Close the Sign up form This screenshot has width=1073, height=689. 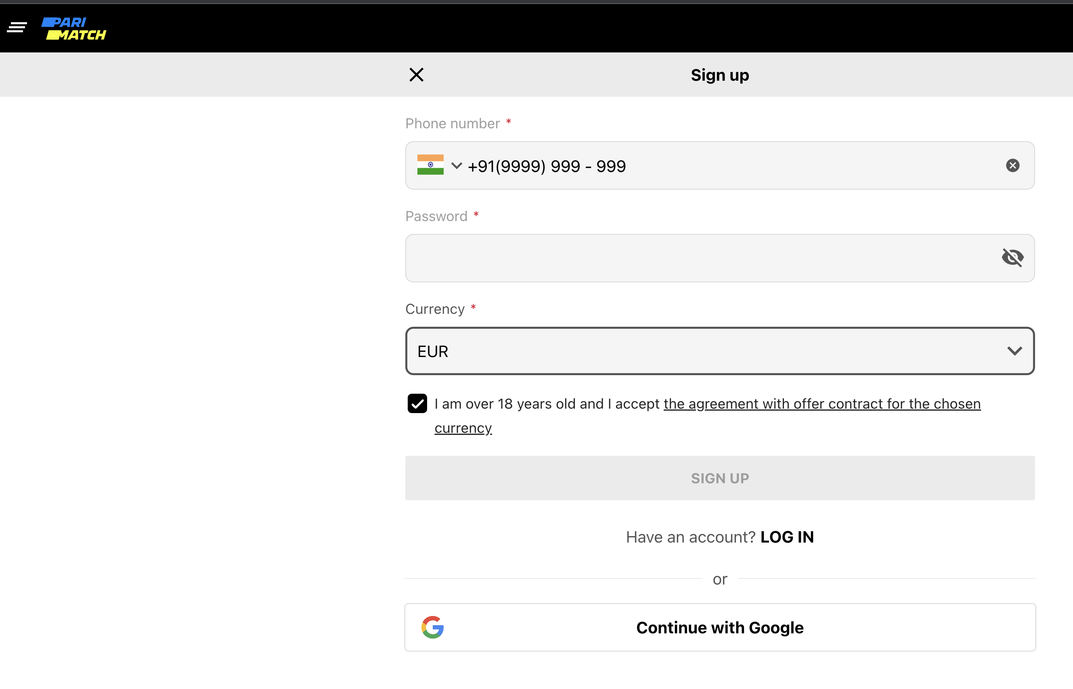[416, 75]
